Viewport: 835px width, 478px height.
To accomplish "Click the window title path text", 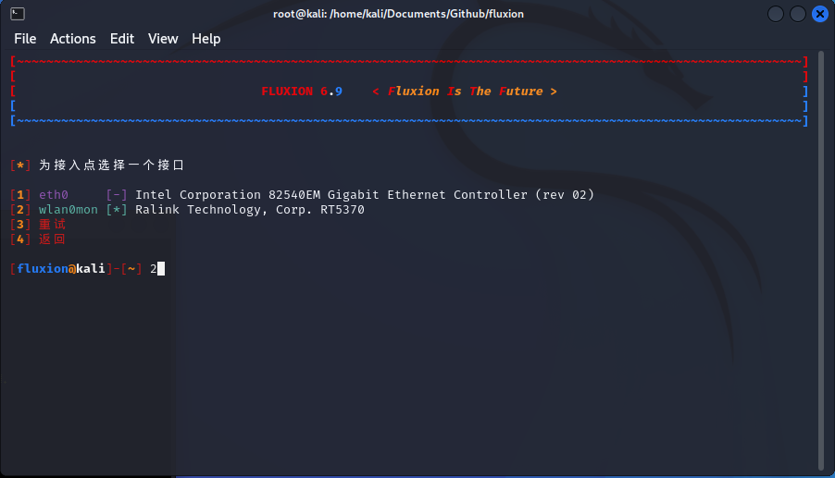I will [x=398, y=14].
